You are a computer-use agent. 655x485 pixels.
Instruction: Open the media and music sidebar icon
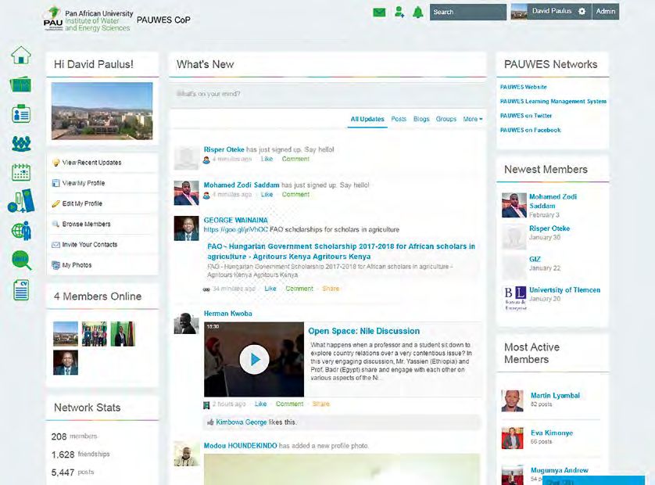click(x=21, y=201)
